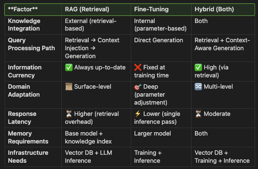The image size is (258, 169).
Task: Click the green checkmark next to "High (via retrieval)"
Action: click(x=198, y=67)
